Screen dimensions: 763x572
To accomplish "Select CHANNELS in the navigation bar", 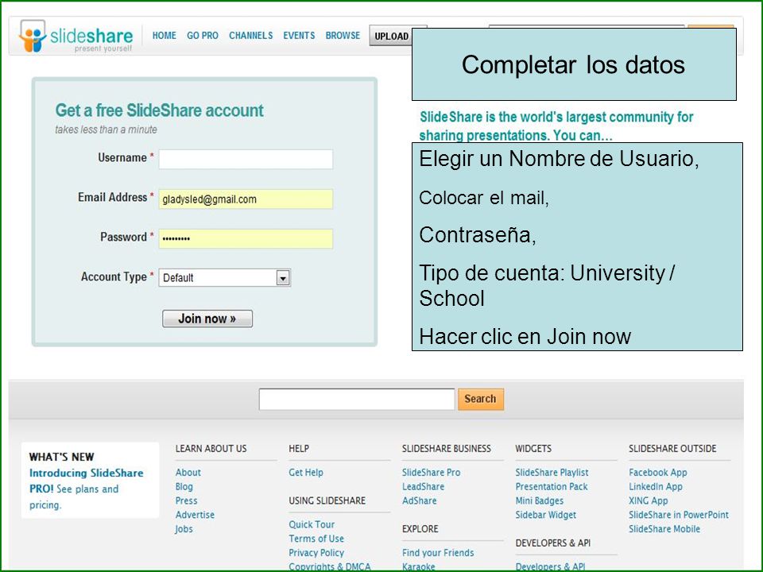I will pos(250,36).
